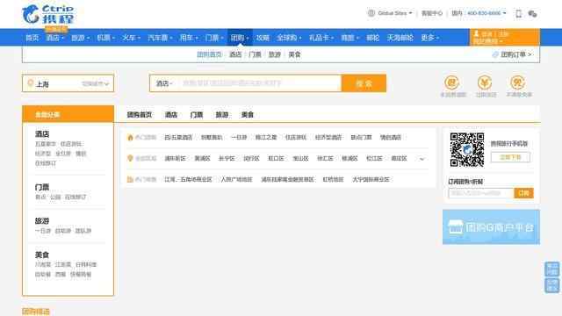562x316 pixels.
Task: Click the 美食 heading in left sidebar
Action: (42, 255)
